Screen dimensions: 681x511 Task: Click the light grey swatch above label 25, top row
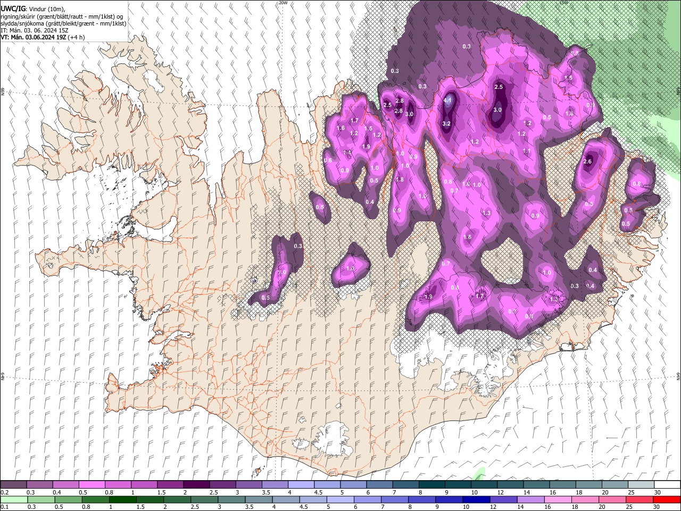(x=641, y=485)
